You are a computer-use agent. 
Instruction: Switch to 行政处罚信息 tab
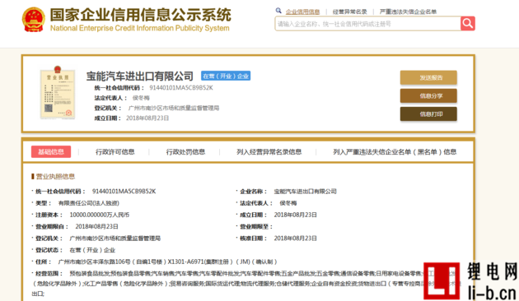(x=185, y=151)
